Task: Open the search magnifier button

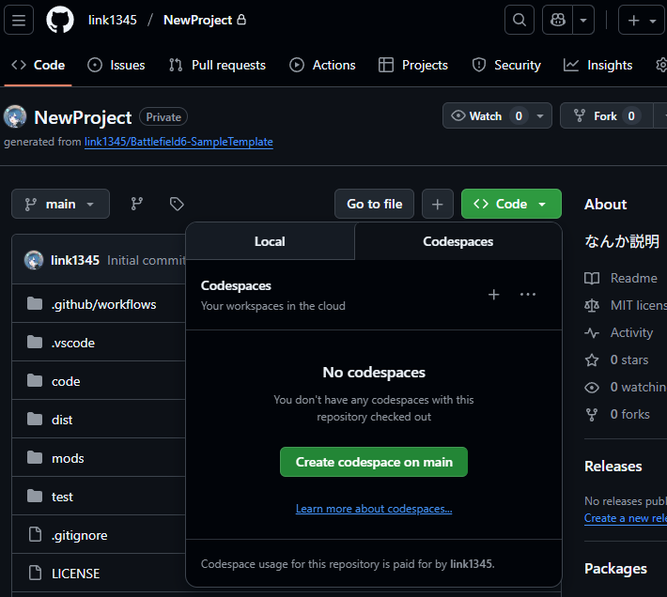Action: pyautogui.click(x=520, y=20)
